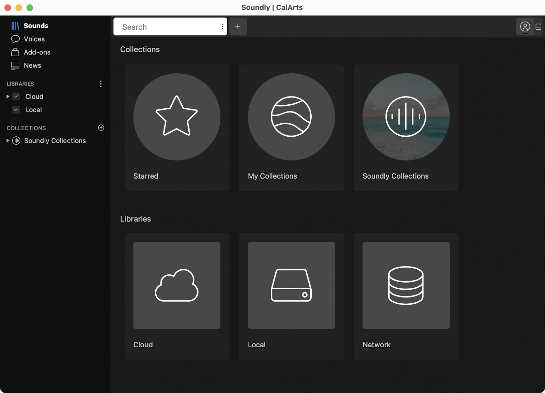This screenshot has height=393, width=545.
Task: Click the Network card label
Action: (376, 345)
